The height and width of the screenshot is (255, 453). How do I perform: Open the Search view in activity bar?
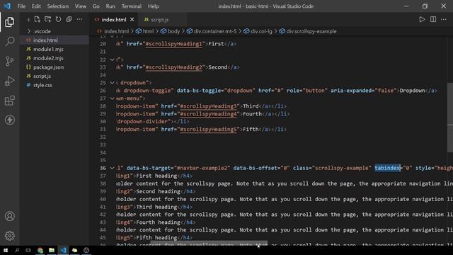9,42
